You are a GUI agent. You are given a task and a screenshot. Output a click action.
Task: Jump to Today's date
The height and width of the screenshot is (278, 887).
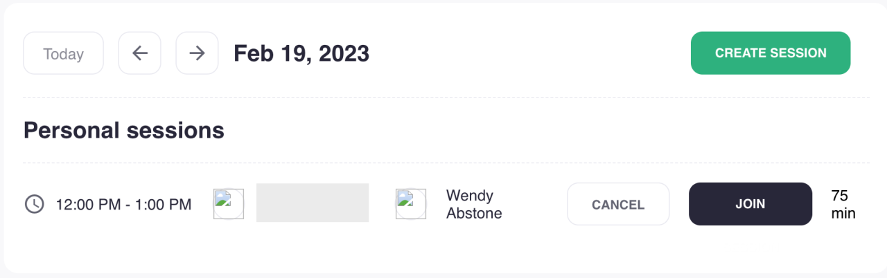[x=63, y=53]
